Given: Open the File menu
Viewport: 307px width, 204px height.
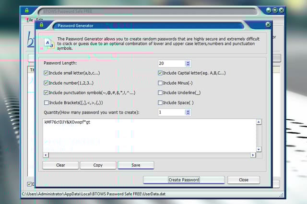Looking at the screenshot, I should pyautogui.click(x=30, y=20).
